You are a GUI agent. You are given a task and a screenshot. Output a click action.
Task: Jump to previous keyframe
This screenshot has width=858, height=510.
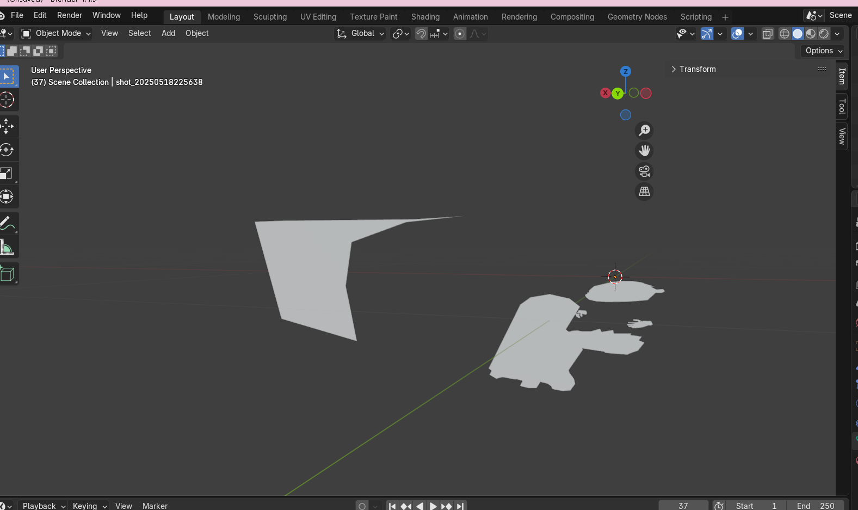pyautogui.click(x=406, y=506)
